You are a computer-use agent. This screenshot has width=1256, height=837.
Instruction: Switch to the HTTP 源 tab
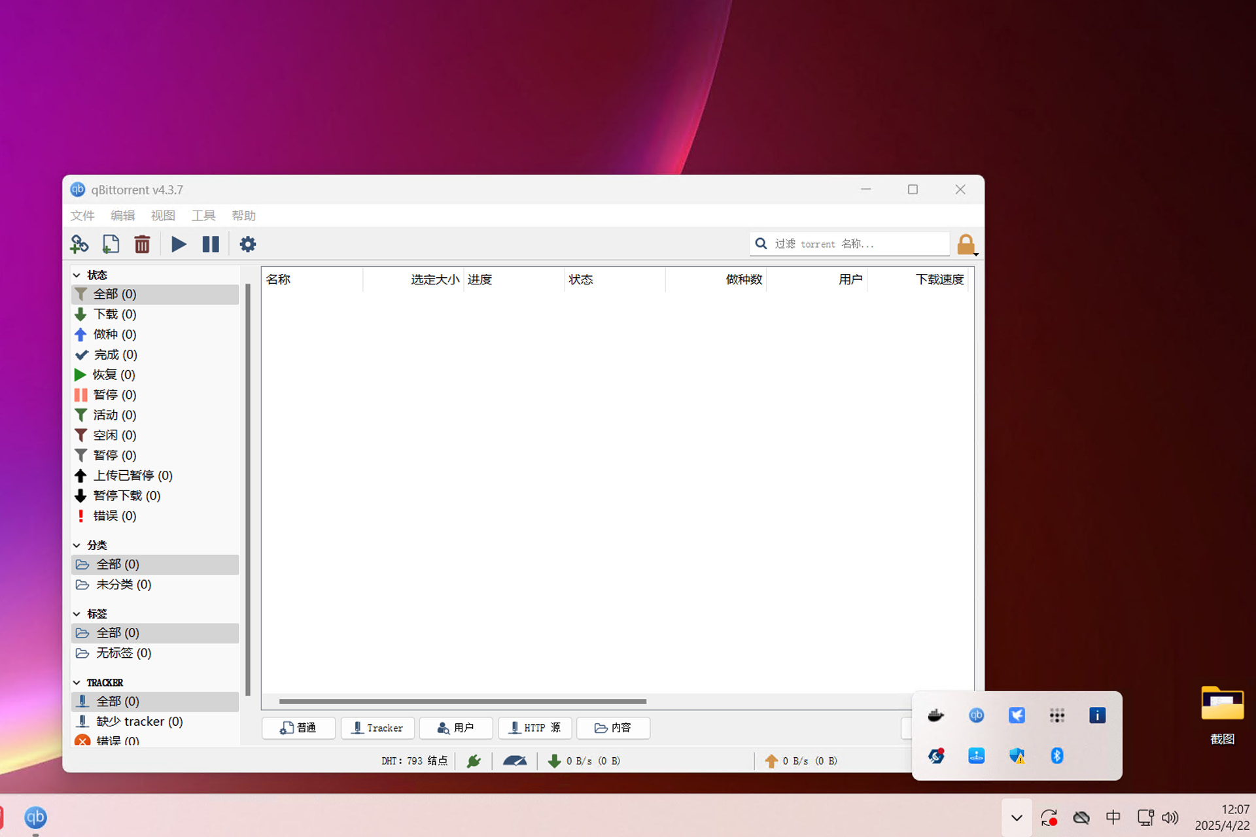point(535,728)
